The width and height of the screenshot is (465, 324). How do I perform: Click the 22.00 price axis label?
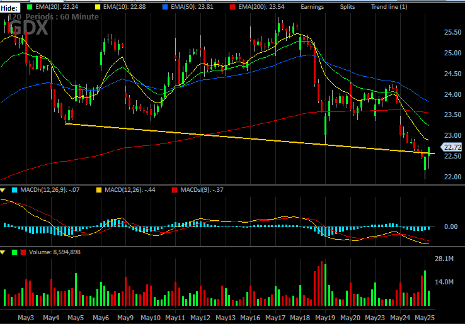pyautogui.click(x=452, y=177)
